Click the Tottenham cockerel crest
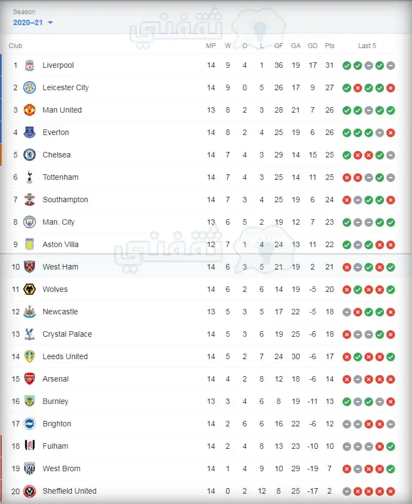The height and width of the screenshot is (504, 412). [30, 177]
